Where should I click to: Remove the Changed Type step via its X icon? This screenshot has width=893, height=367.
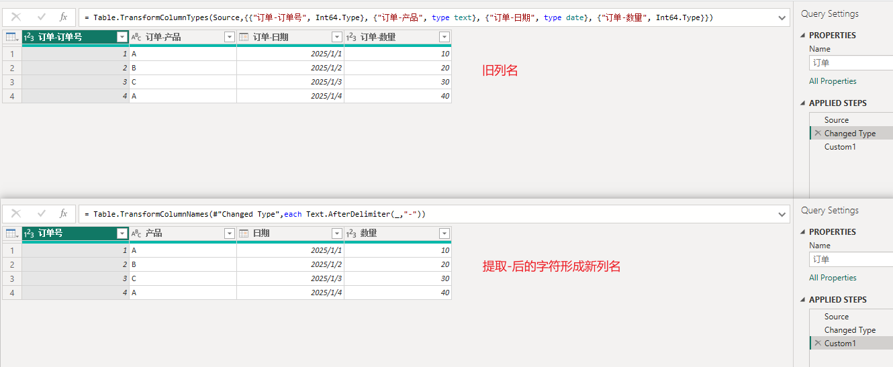(817, 134)
